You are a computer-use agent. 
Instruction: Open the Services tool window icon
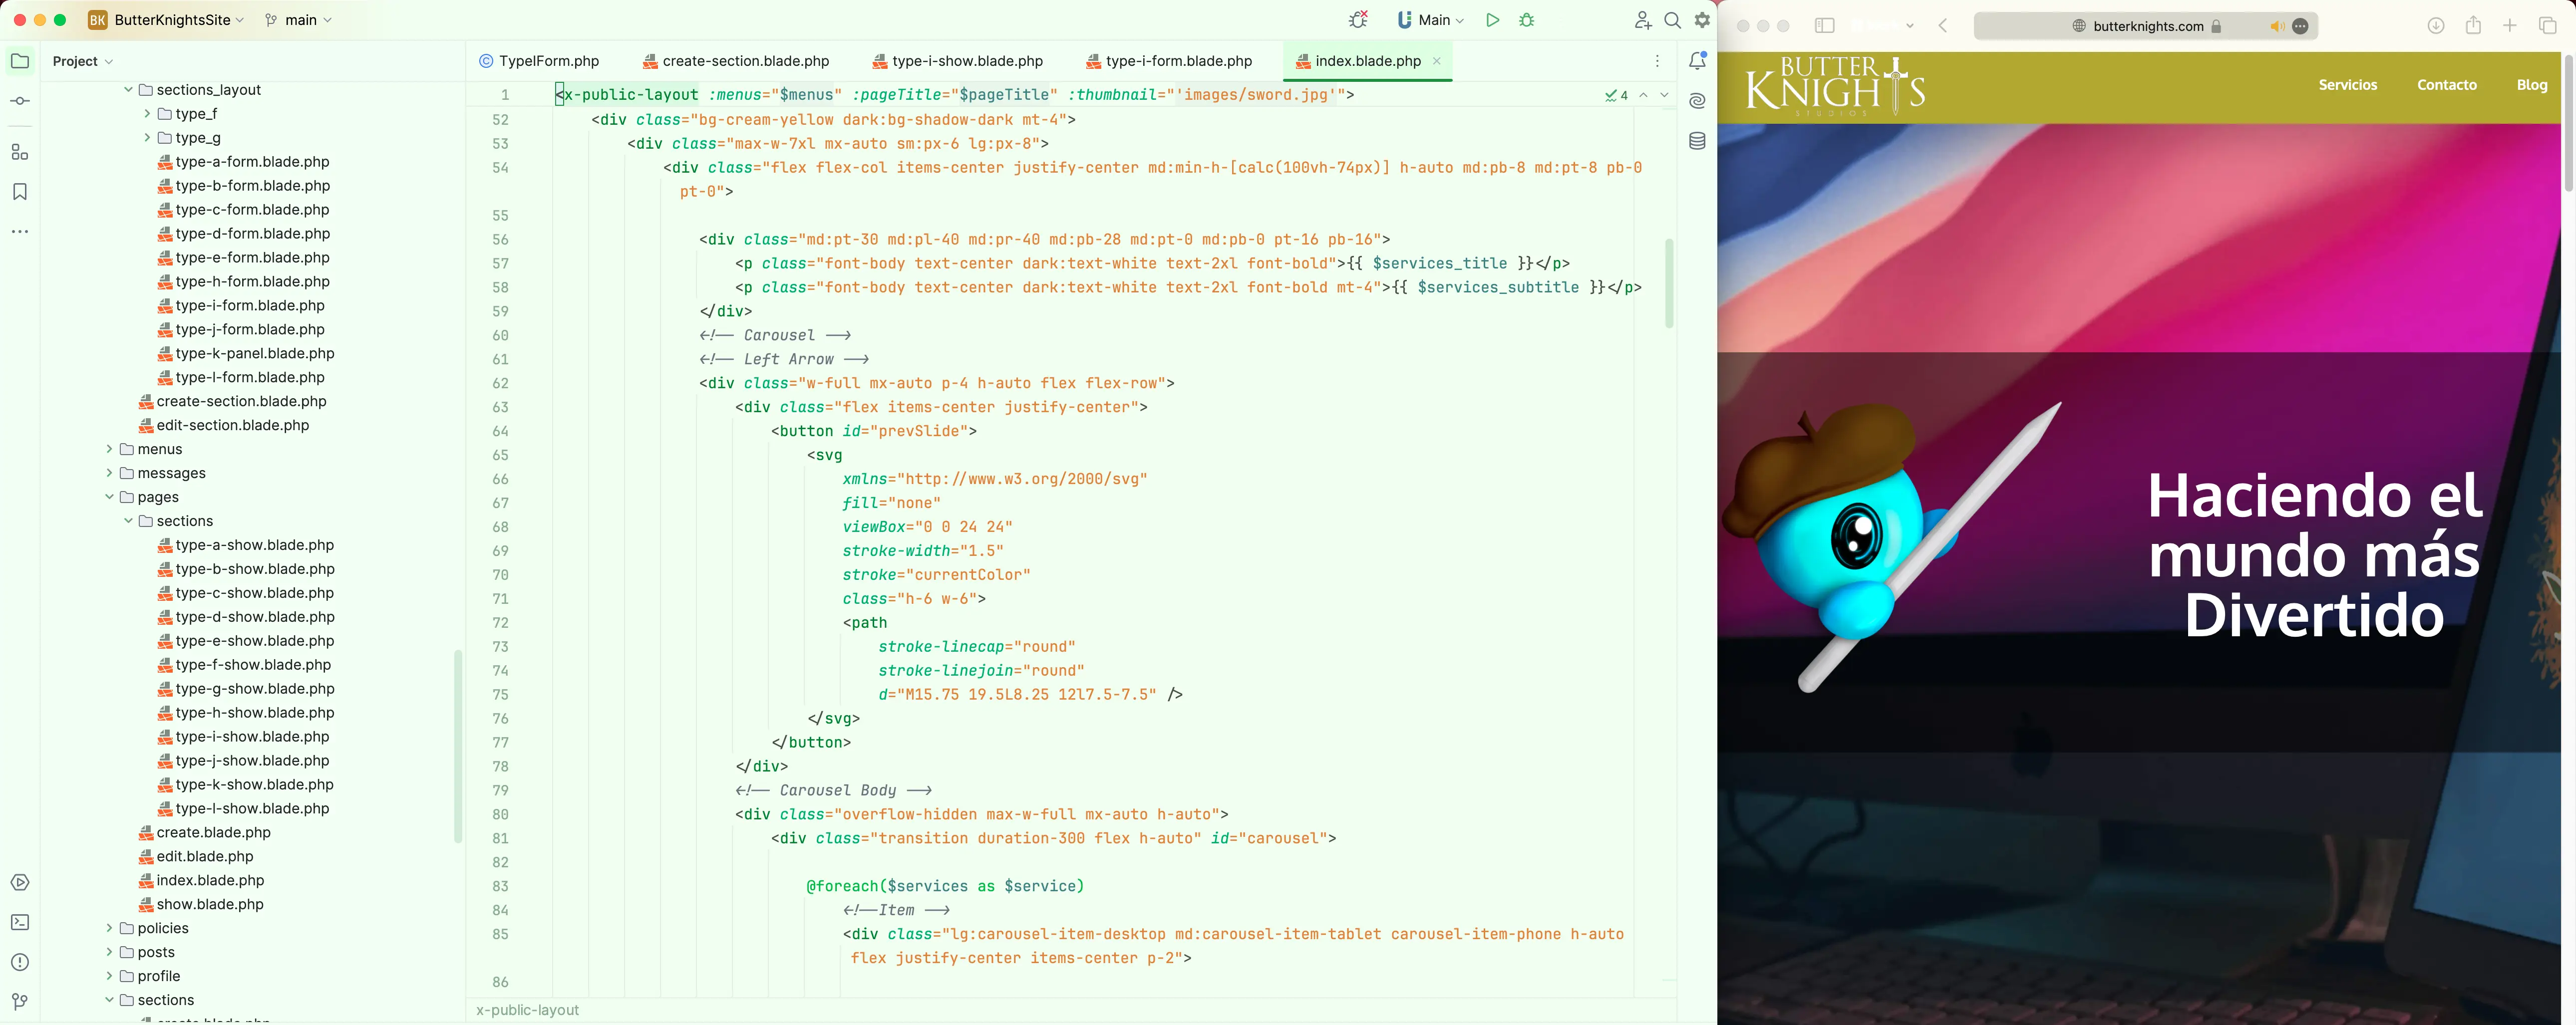tap(20, 882)
